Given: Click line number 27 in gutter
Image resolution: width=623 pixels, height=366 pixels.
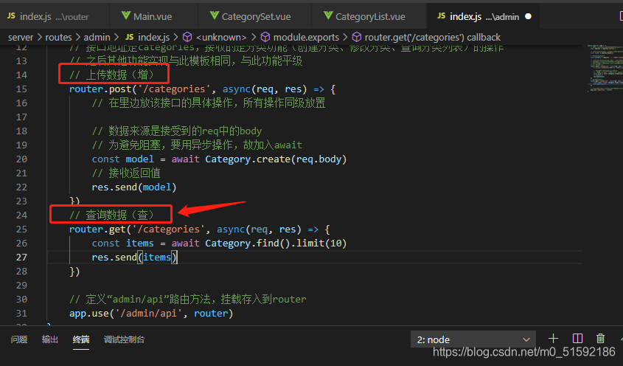Looking at the screenshot, I should pos(21,258).
